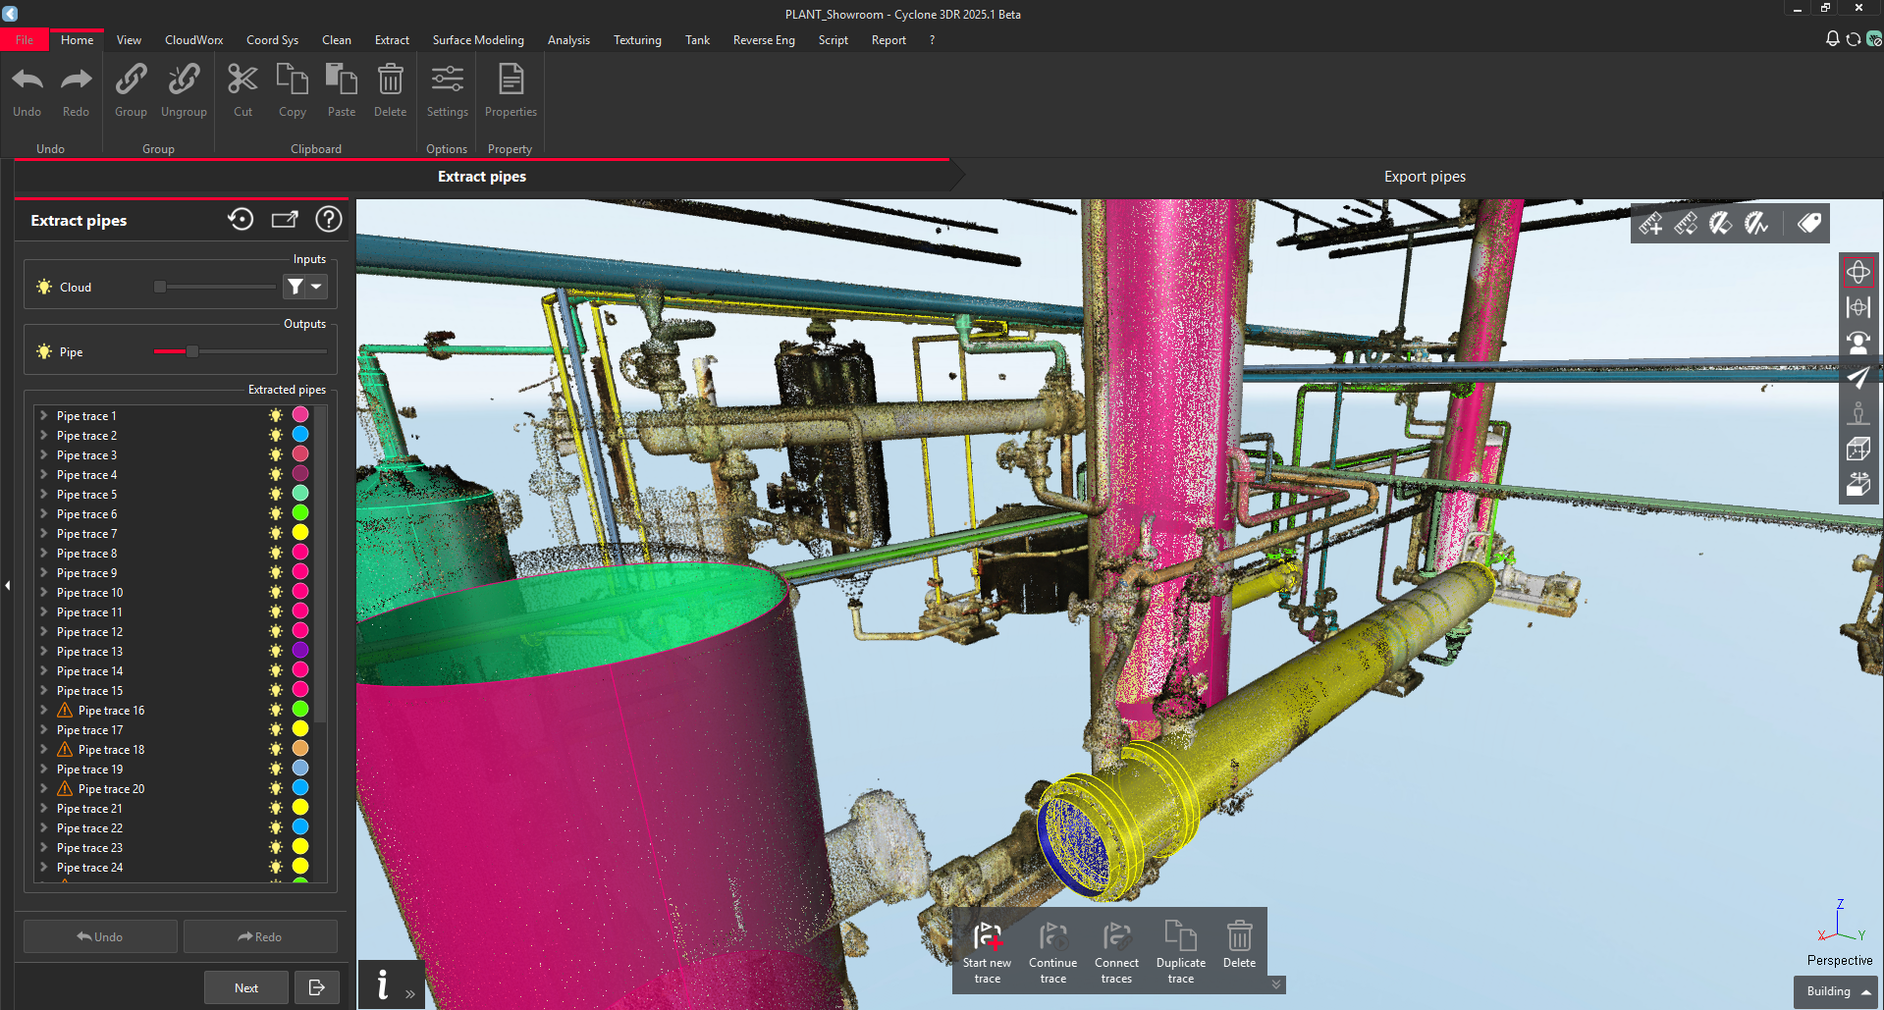1884x1010 pixels.
Task: Select the Connect traces tool
Action: coord(1116,937)
